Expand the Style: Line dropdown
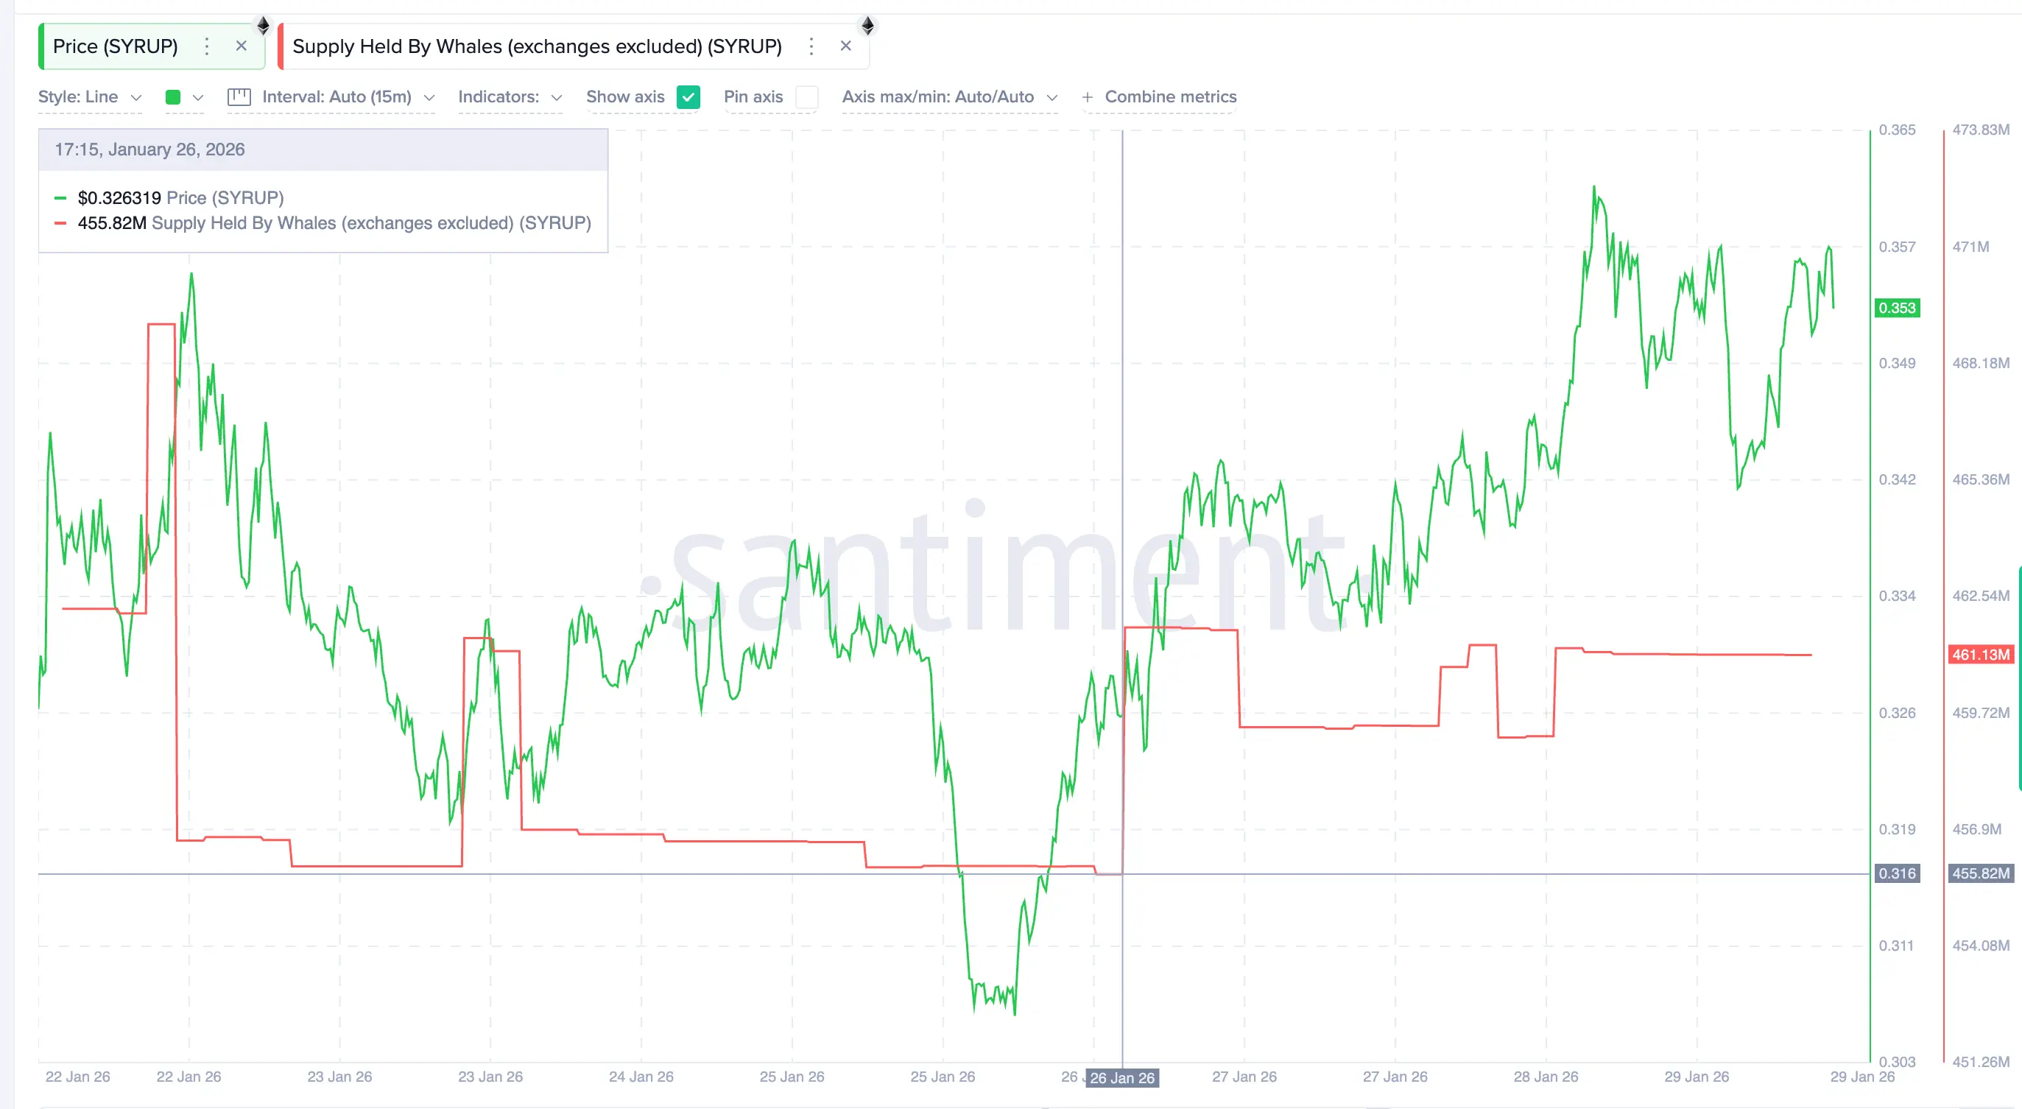This screenshot has width=2022, height=1109. point(90,96)
